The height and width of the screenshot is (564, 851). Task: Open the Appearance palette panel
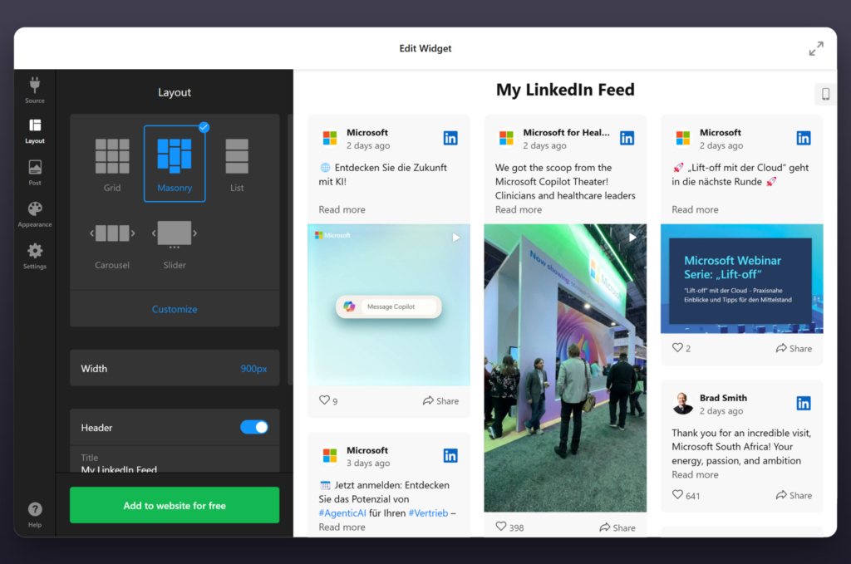tap(34, 213)
